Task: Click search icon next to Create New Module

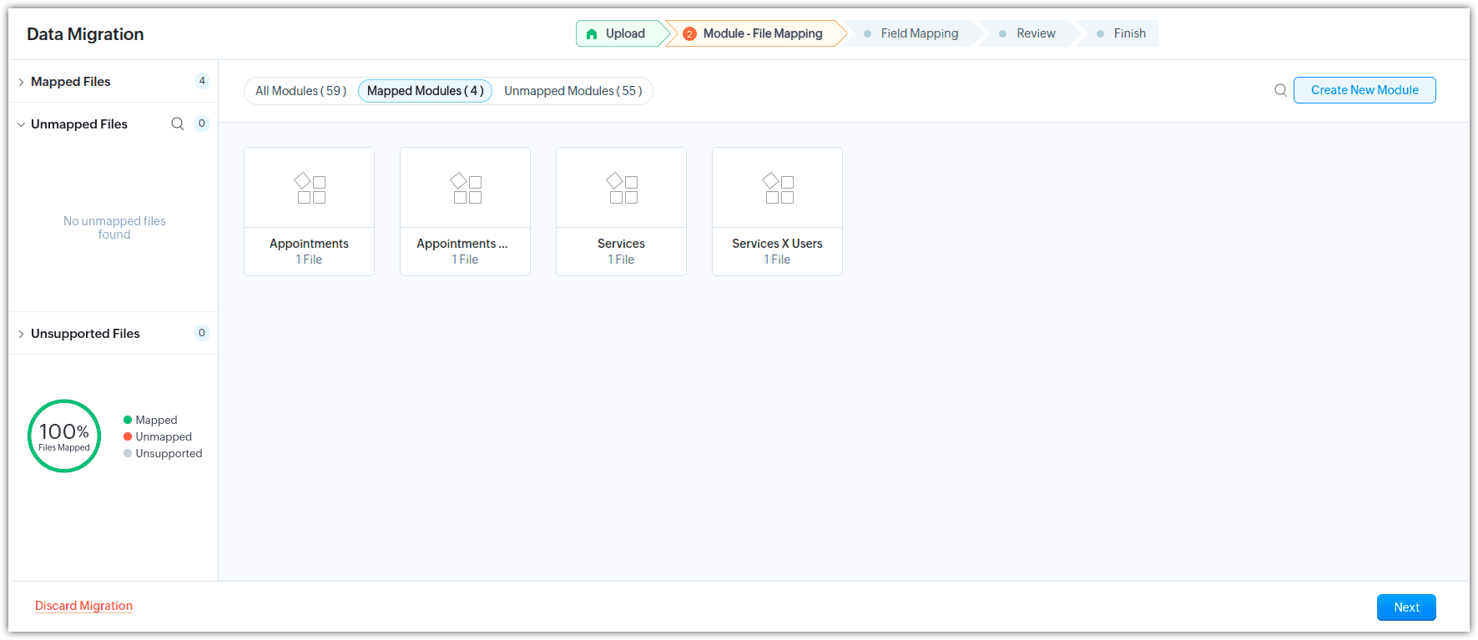Action: tap(1280, 90)
